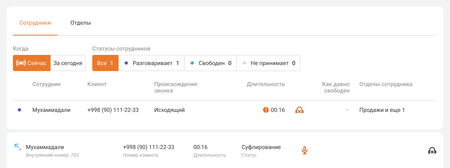Image resolution: width=450 pixels, height=168 pixels.
Task: Select the Сейчас time filter
Action: coord(32,63)
